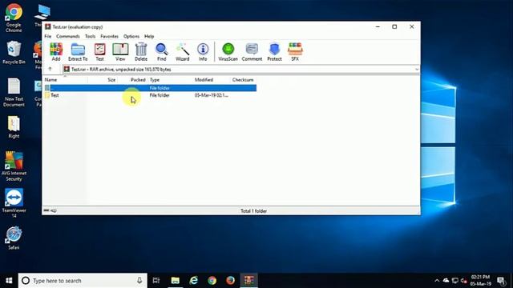This screenshot has width=513, height=288.
Task: Open the Recycle Bin desktop icon
Action: (14, 53)
